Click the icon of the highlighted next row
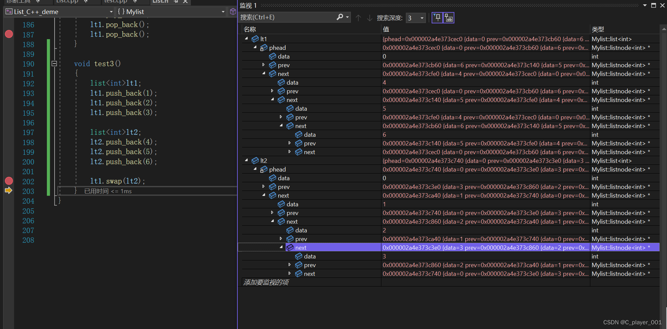 click(x=290, y=248)
